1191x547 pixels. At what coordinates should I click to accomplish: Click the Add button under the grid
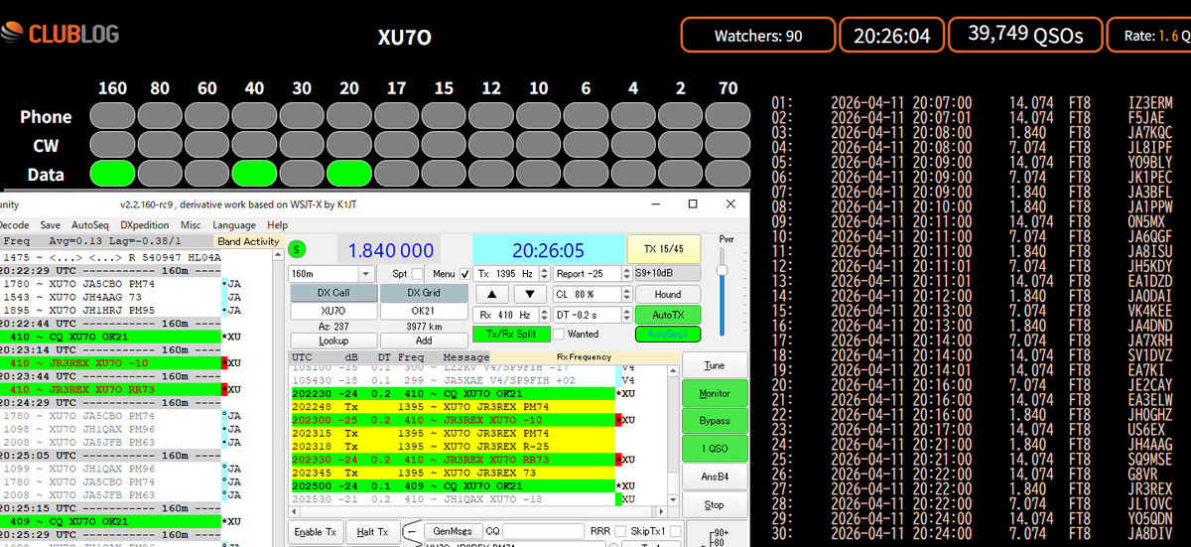tap(424, 341)
